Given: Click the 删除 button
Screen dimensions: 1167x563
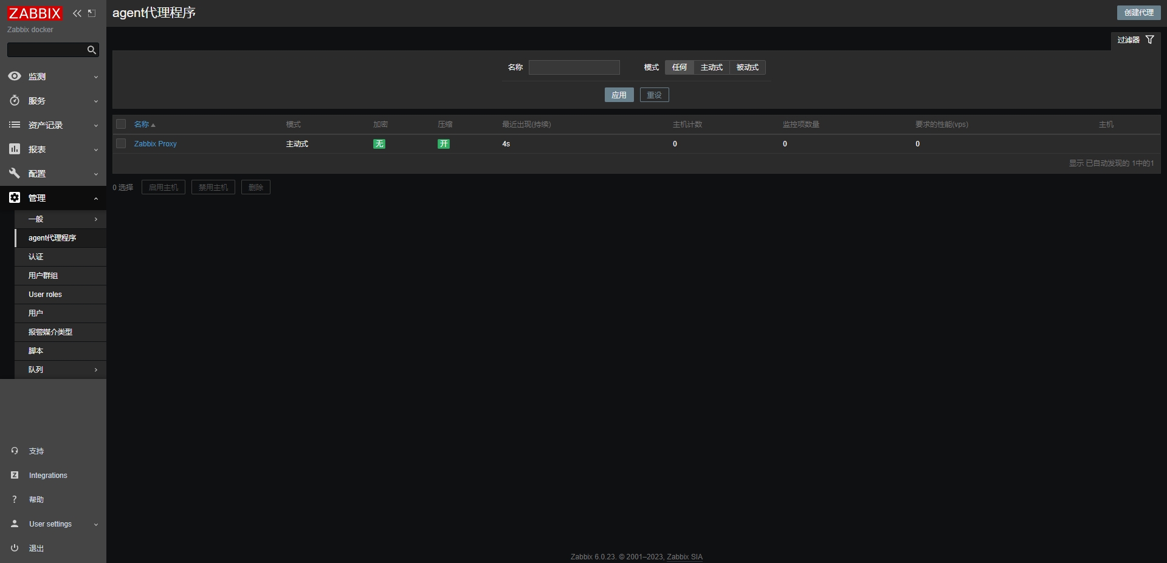Looking at the screenshot, I should pos(256,187).
